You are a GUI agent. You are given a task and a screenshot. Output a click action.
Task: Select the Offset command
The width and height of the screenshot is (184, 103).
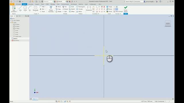(x=72, y=11)
